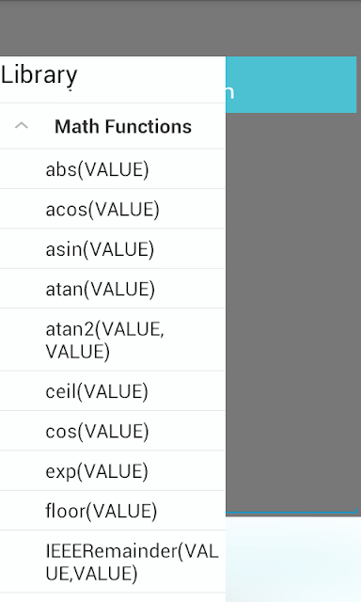The image size is (361, 602).
Task: Tap the blank space right of Library title
Action: tap(151, 79)
